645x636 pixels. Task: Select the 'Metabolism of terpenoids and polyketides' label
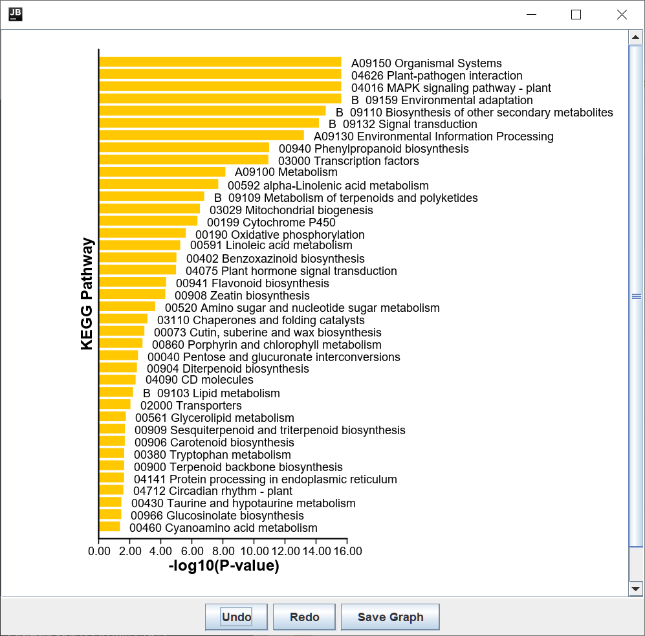(x=371, y=198)
